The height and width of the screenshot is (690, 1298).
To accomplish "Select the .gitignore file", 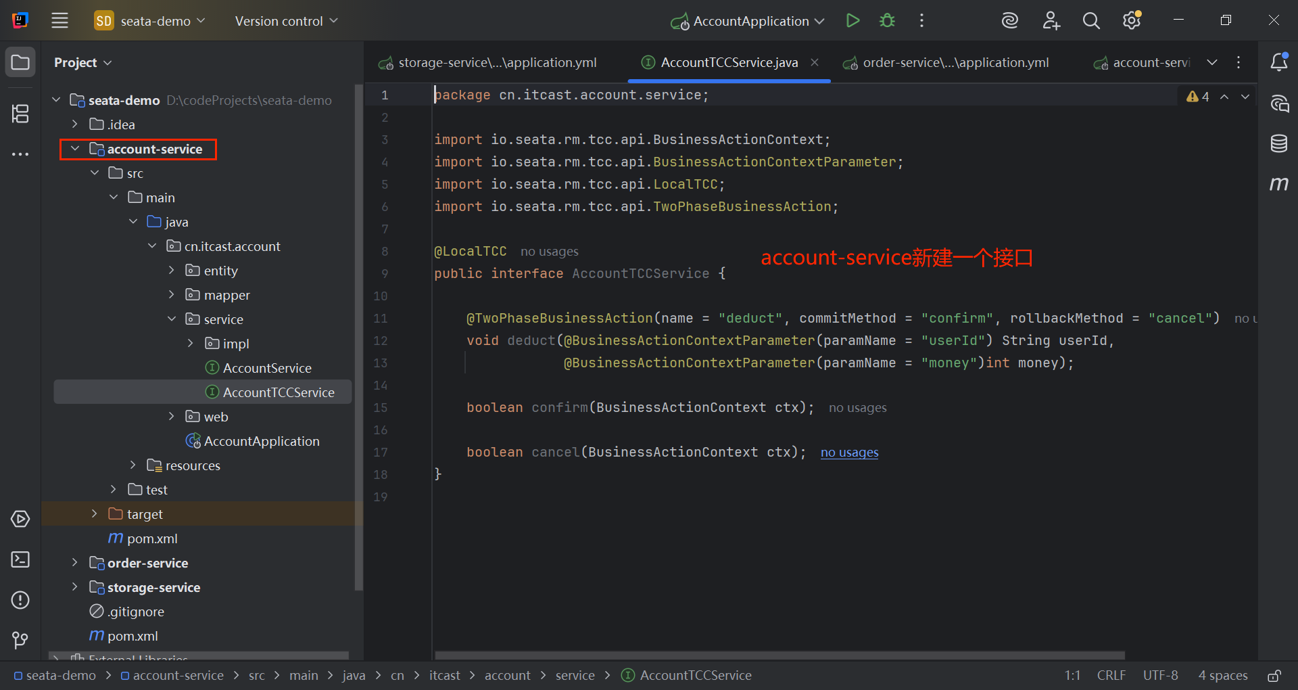I will [x=127, y=612].
